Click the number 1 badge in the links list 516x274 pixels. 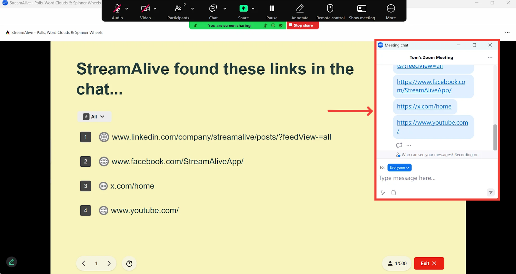(x=85, y=137)
